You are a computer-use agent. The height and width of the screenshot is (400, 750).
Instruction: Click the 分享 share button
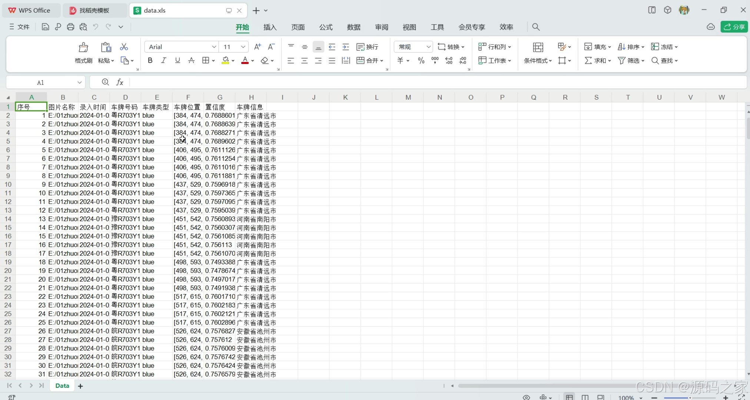(734, 27)
